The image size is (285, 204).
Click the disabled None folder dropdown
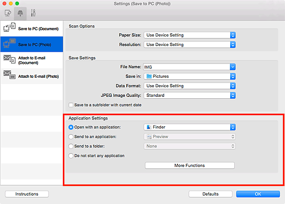click(x=189, y=146)
